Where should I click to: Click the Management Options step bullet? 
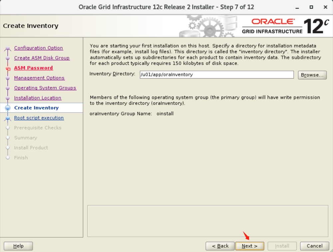[8, 78]
